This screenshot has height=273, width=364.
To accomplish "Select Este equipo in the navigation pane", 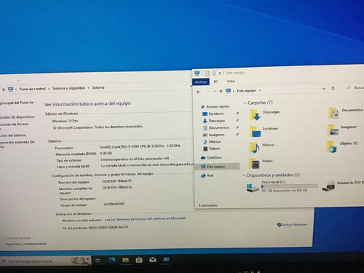I will pos(215,167).
